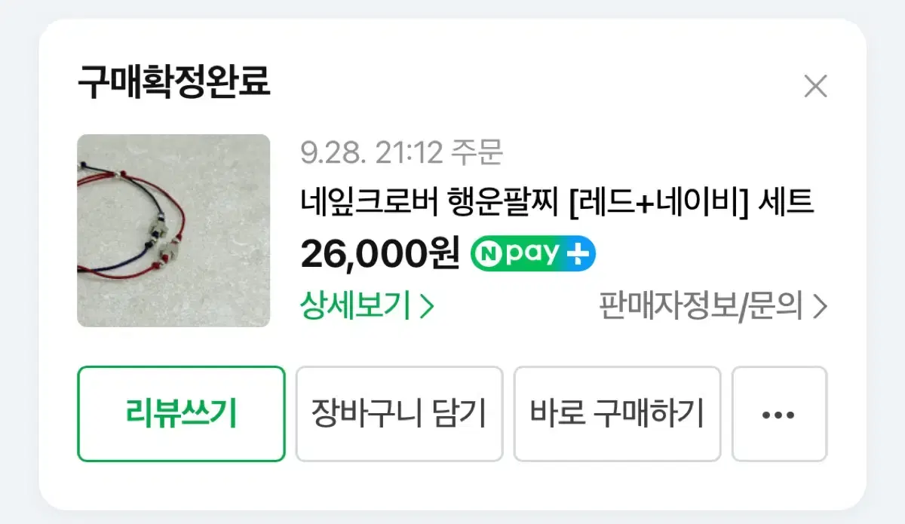This screenshot has width=905, height=524.
Task: Close the 구매확정완료 card via X icon
Action: (x=817, y=87)
